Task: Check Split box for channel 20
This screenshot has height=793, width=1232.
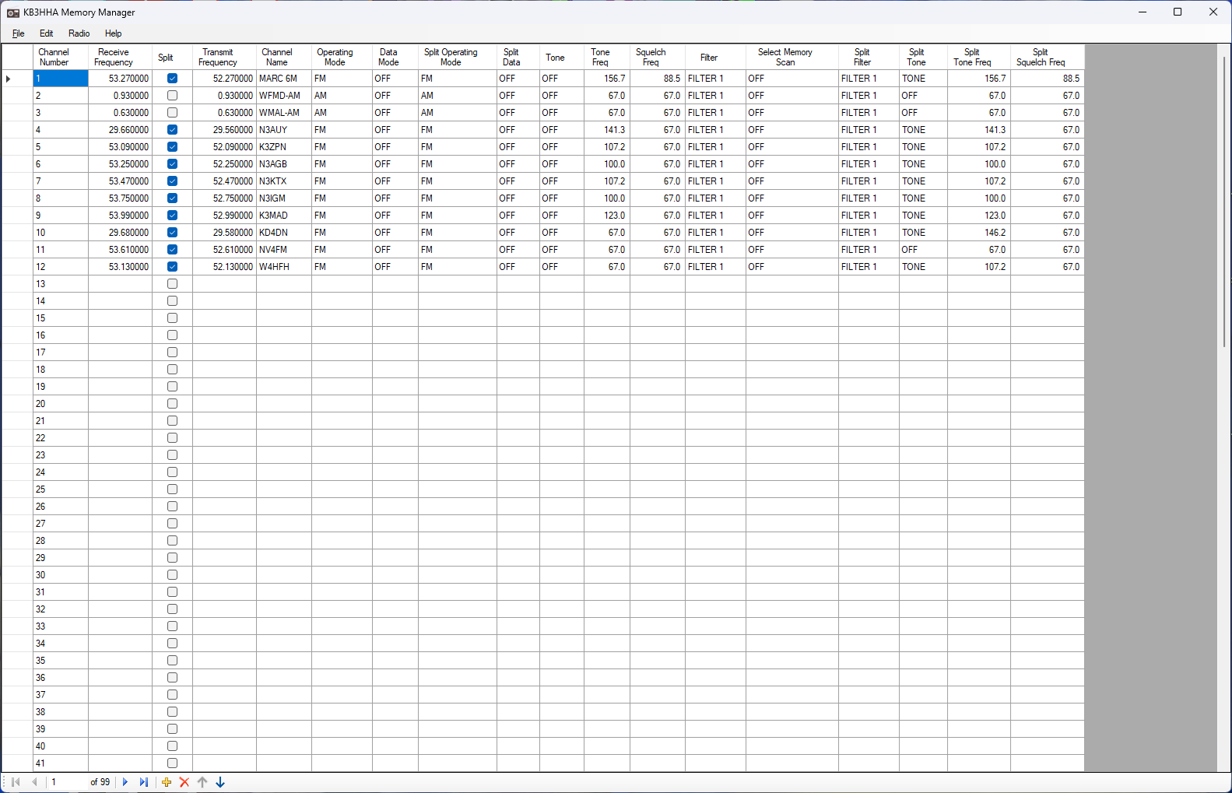Action: [173, 404]
